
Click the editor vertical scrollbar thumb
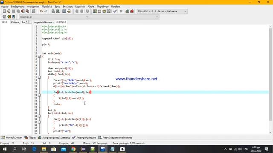pos(270,74)
